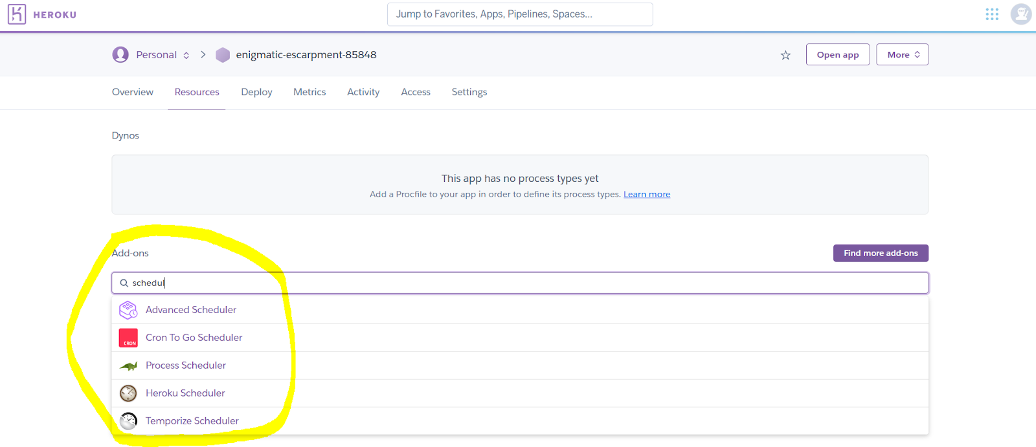Image resolution: width=1036 pixels, height=447 pixels.
Task: Open the Metrics tab
Action: [x=310, y=92]
